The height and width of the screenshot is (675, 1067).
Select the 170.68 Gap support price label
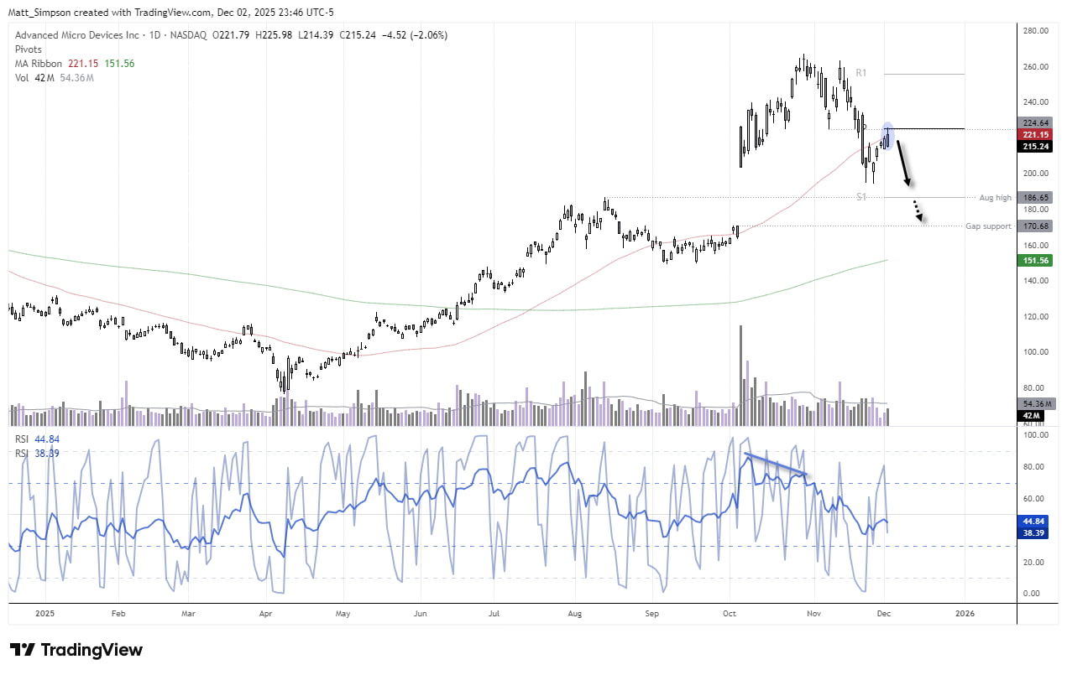click(x=1035, y=226)
